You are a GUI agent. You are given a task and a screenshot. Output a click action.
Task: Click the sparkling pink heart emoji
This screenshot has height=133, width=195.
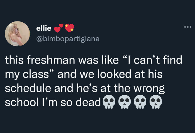tap(69, 28)
